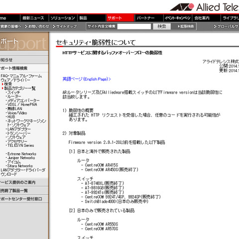This screenshot has height=239, width=239.
Task: Open the ライブラリ menu tab
Action: 230,18
